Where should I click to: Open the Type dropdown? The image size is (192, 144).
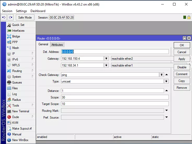tap(166, 81)
